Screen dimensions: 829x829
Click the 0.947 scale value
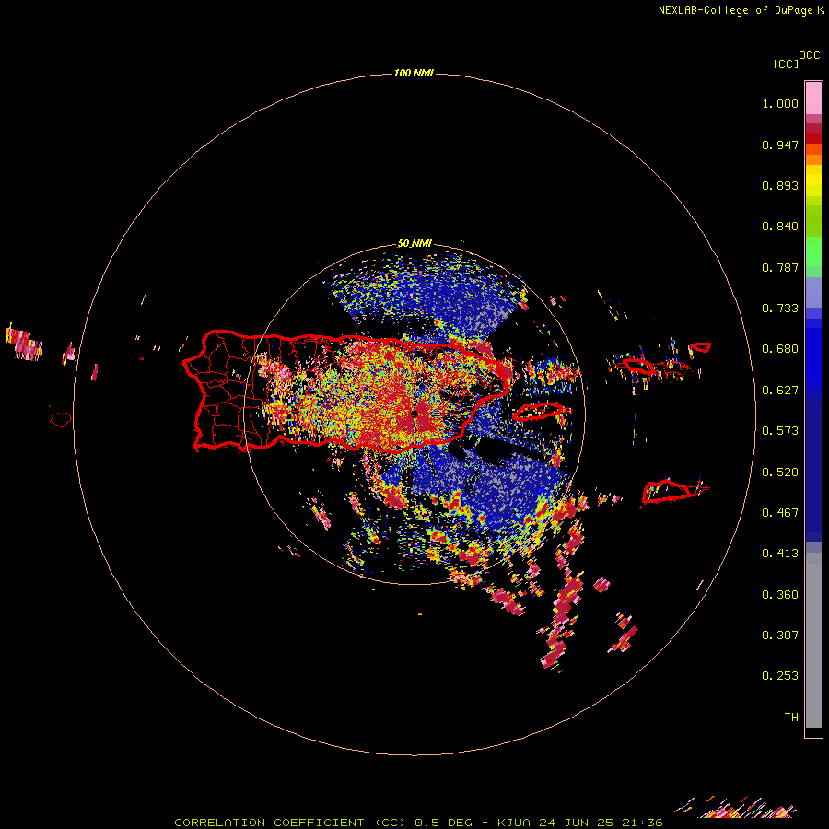tap(780, 145)
